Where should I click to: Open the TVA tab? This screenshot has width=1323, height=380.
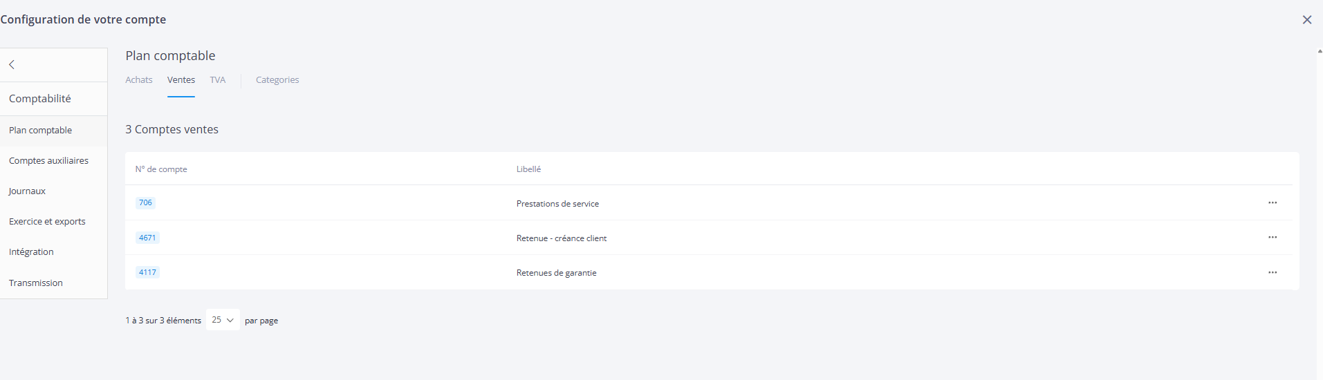[218, 80]
